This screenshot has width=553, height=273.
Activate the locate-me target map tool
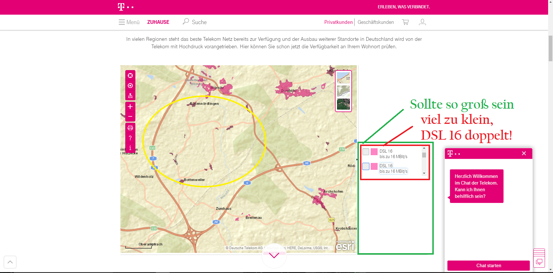click(x=130, y=86)
